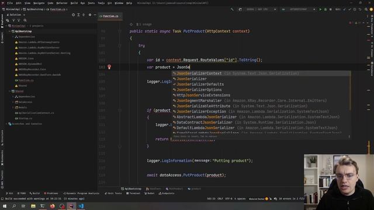
Task: Click the CRLF line separator indicator
Action: (x=220, y=198)
